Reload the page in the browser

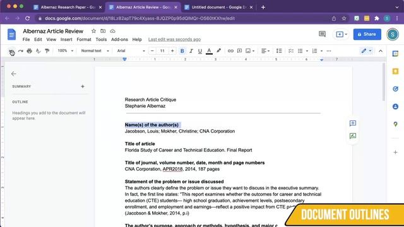(x=27, y=18)
